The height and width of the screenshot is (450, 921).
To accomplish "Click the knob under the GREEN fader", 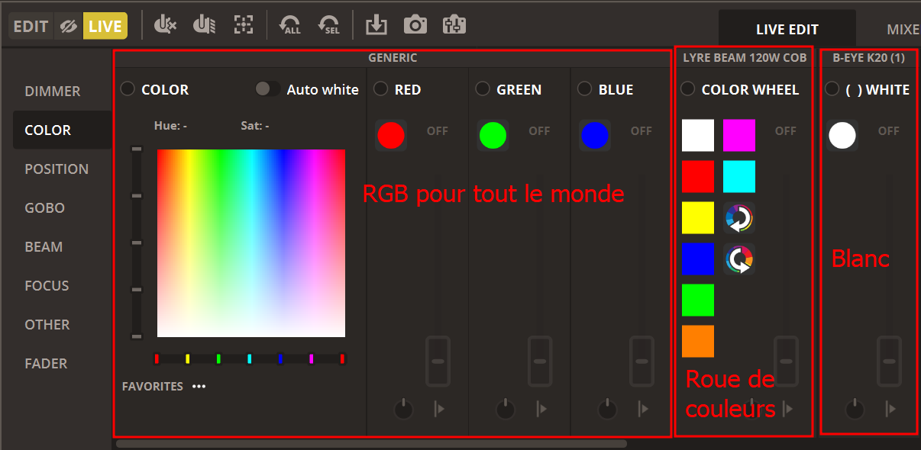I will click(506, 410).
